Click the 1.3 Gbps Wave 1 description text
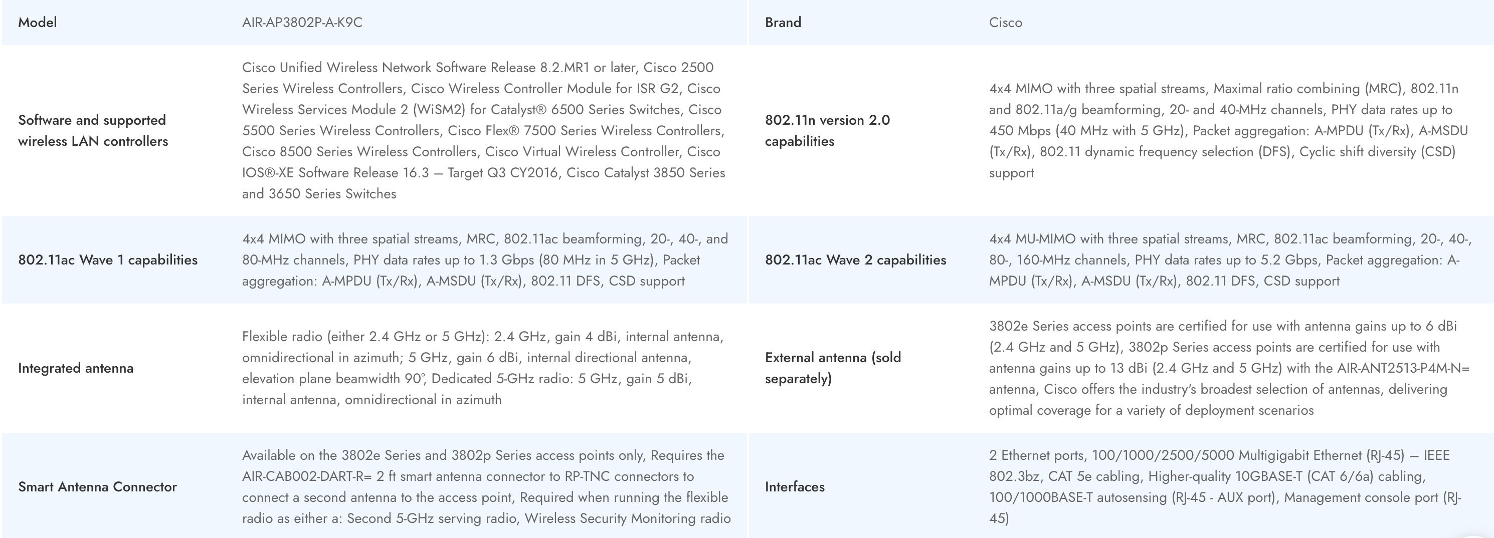The height and width of the screenshot is (538, 1494). coord(484,259)
